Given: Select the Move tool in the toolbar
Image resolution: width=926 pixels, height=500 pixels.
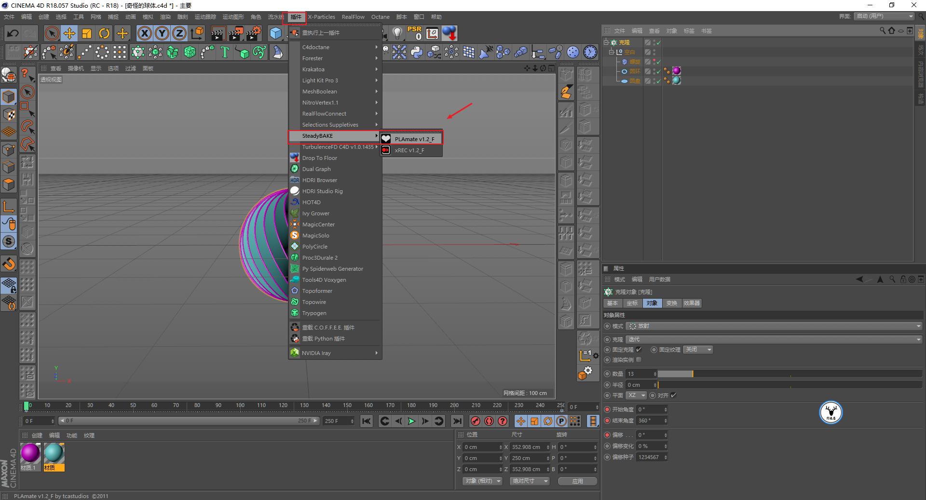Looking at the screenshot, I should [x=69, y=33].
